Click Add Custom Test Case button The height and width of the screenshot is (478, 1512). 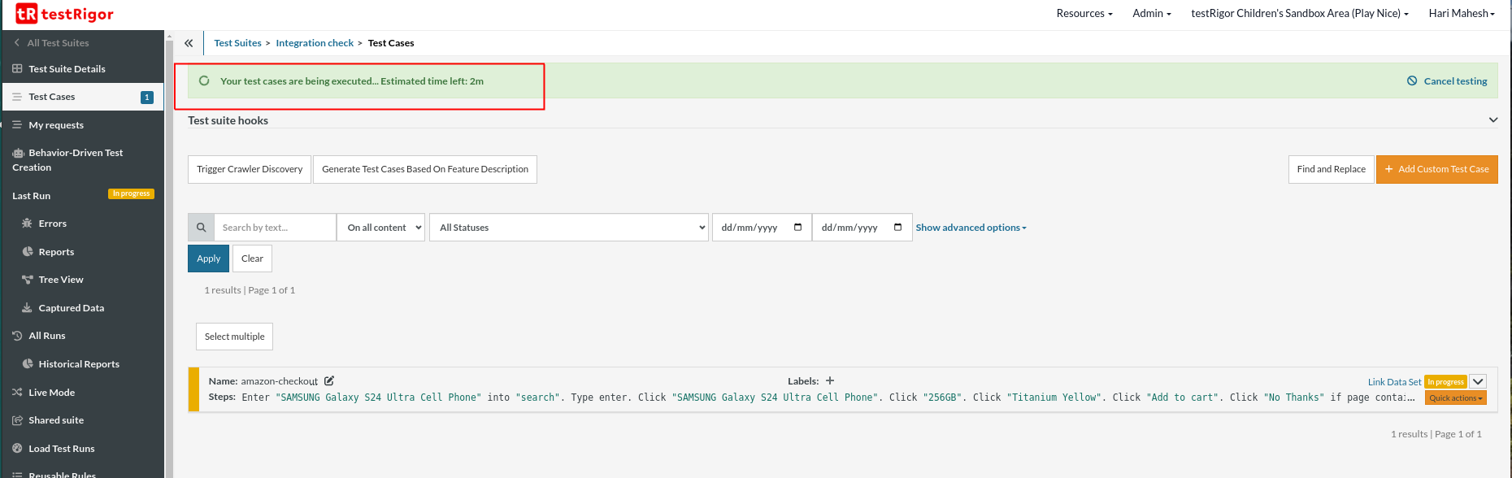pos(1436,169)
